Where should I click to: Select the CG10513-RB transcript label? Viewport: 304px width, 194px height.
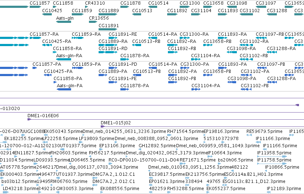click(146, 41)
